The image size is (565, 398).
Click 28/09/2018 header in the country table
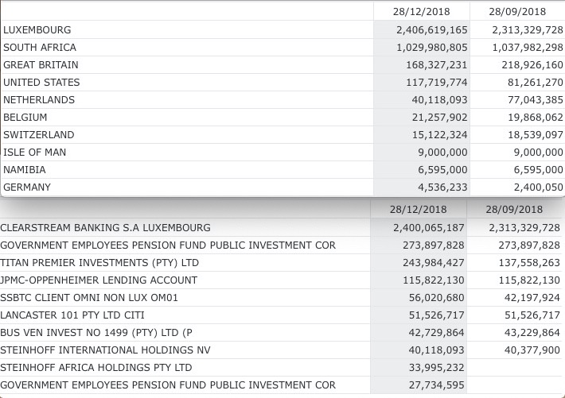[x=517, y=11]
